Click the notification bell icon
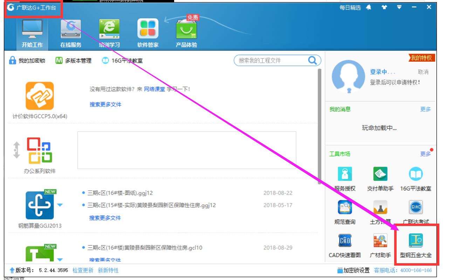 (369, 7)
